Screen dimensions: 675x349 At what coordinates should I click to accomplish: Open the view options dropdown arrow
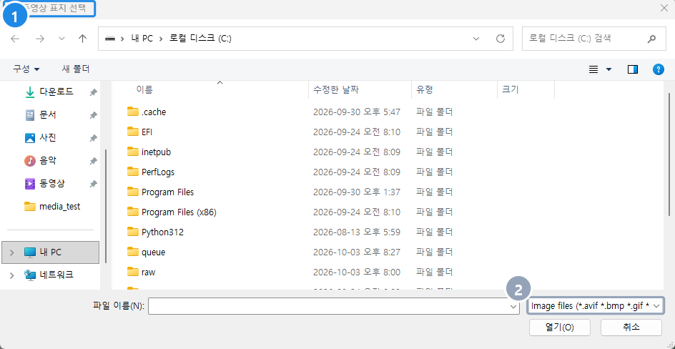coord(609,69)
